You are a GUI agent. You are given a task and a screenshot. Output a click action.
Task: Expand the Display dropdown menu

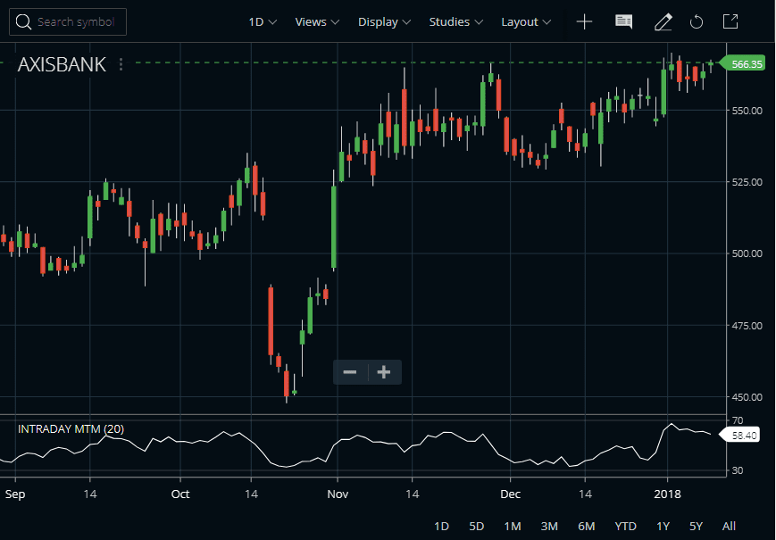pyautogui.click(x=384, y=21)
